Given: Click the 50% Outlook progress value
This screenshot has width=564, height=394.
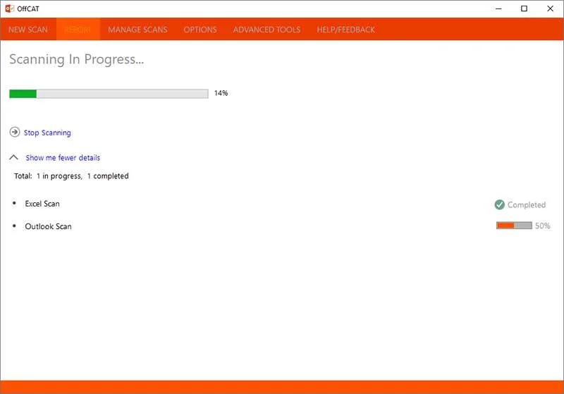Looking at the screenshot, I should 542,226.
